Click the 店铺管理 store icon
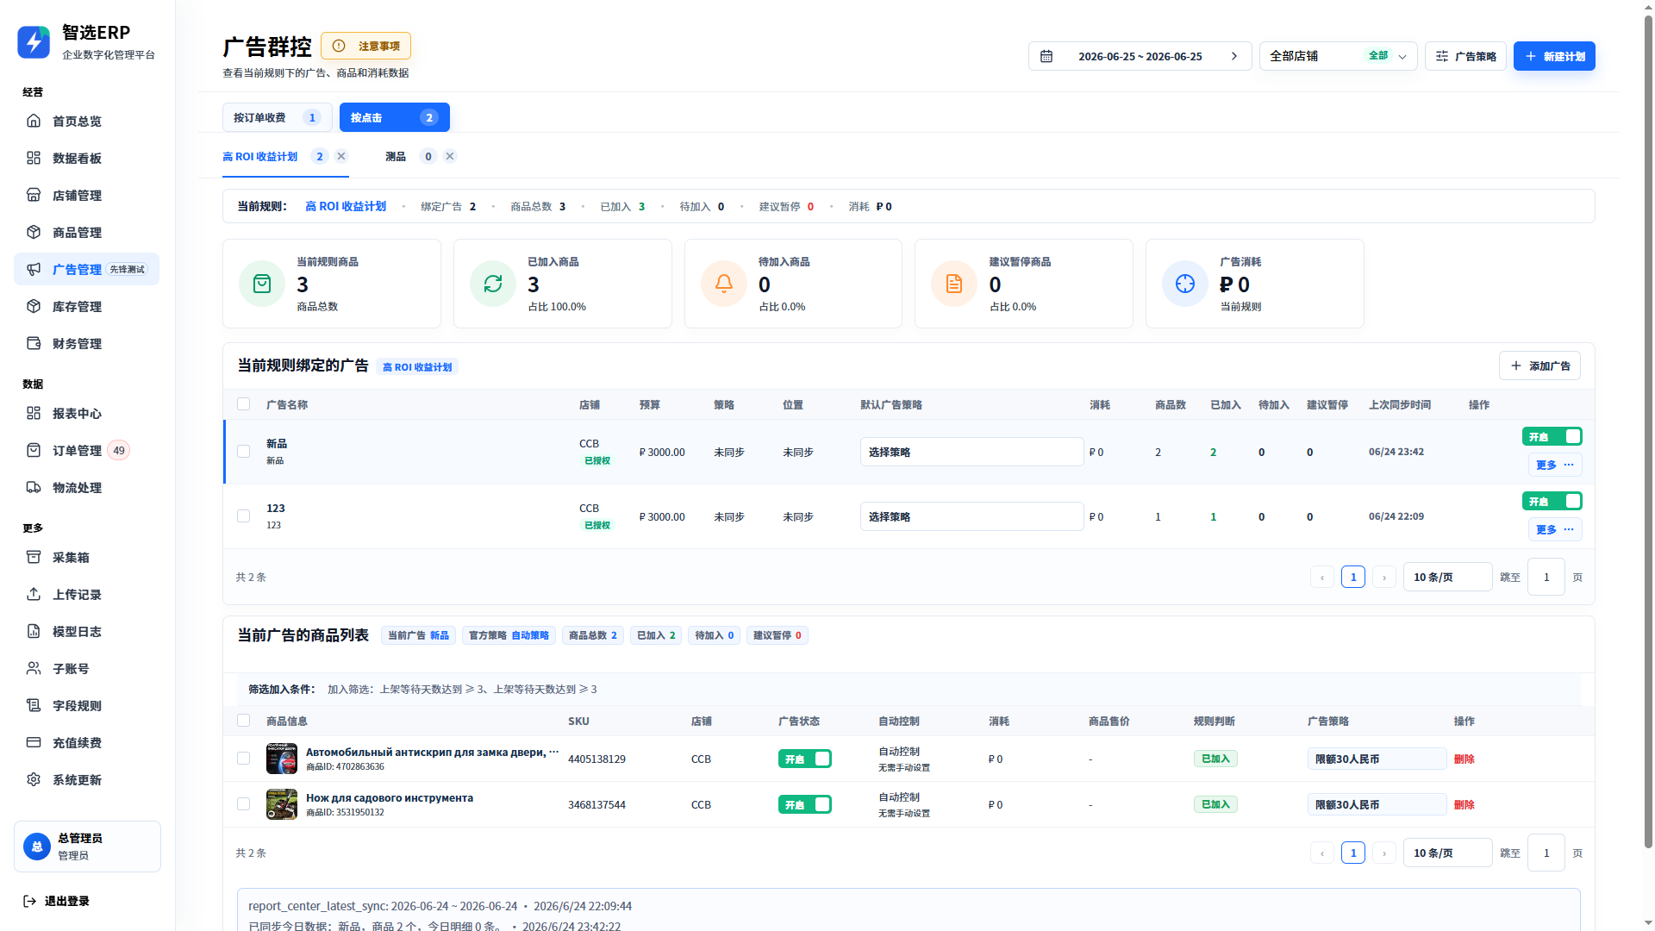 point(34,195)
